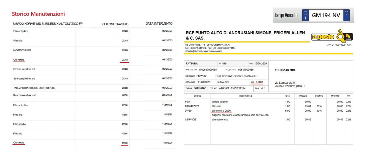Select MODELLO value 'BMW X2'
The image size is (365, 160).
(x=201, y=76)
